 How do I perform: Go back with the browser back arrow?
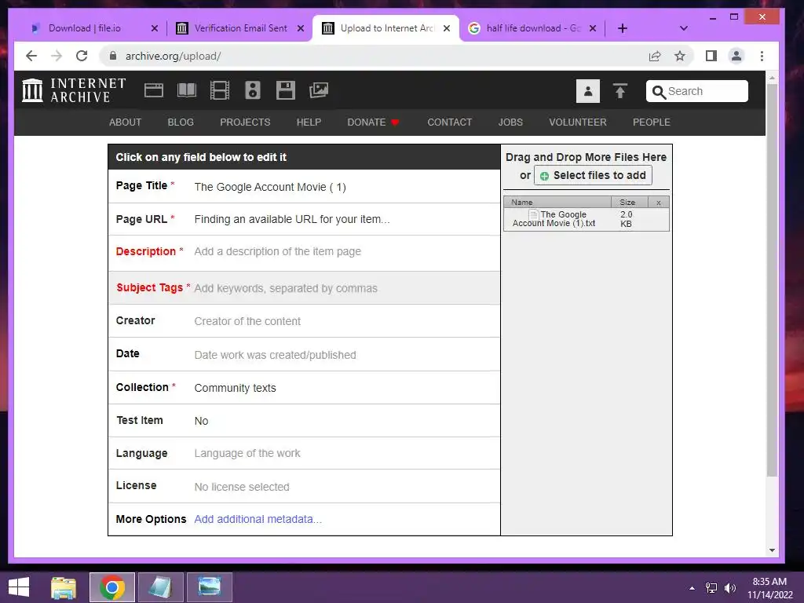pyautogui.click(x=31, y=56)
